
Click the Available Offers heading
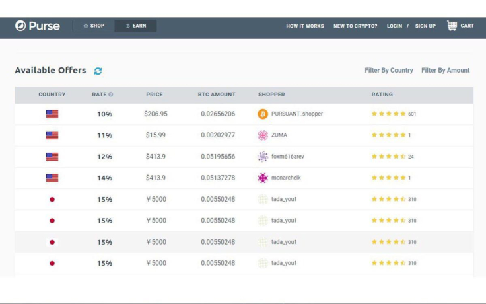pyautogui.click(x=50, y=71)
